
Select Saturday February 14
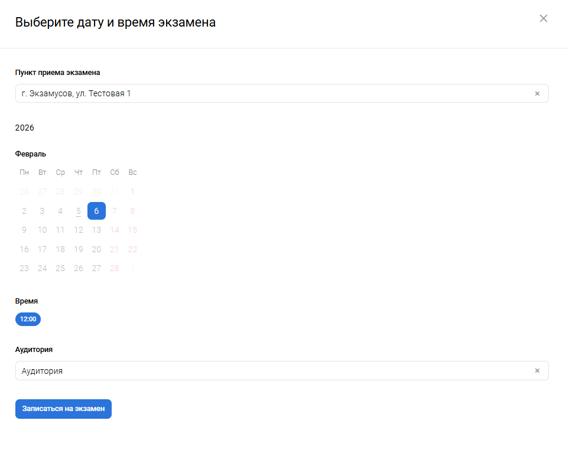115,230
